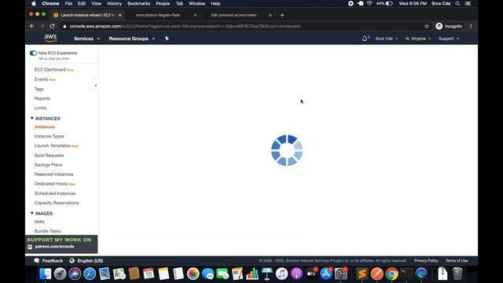The height and width of the screenshot is (283, 503).
Task: Open the N. Virginia region dropdown
Action: [418, 39]
